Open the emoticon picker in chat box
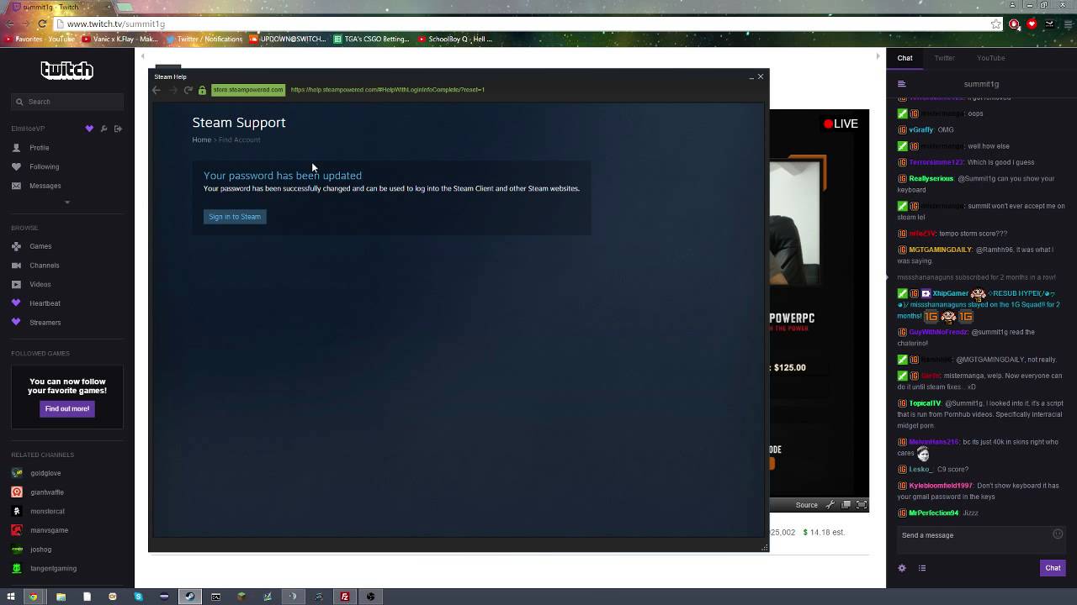Viewport: 1077px width, 605px height. click(1058, 534)
